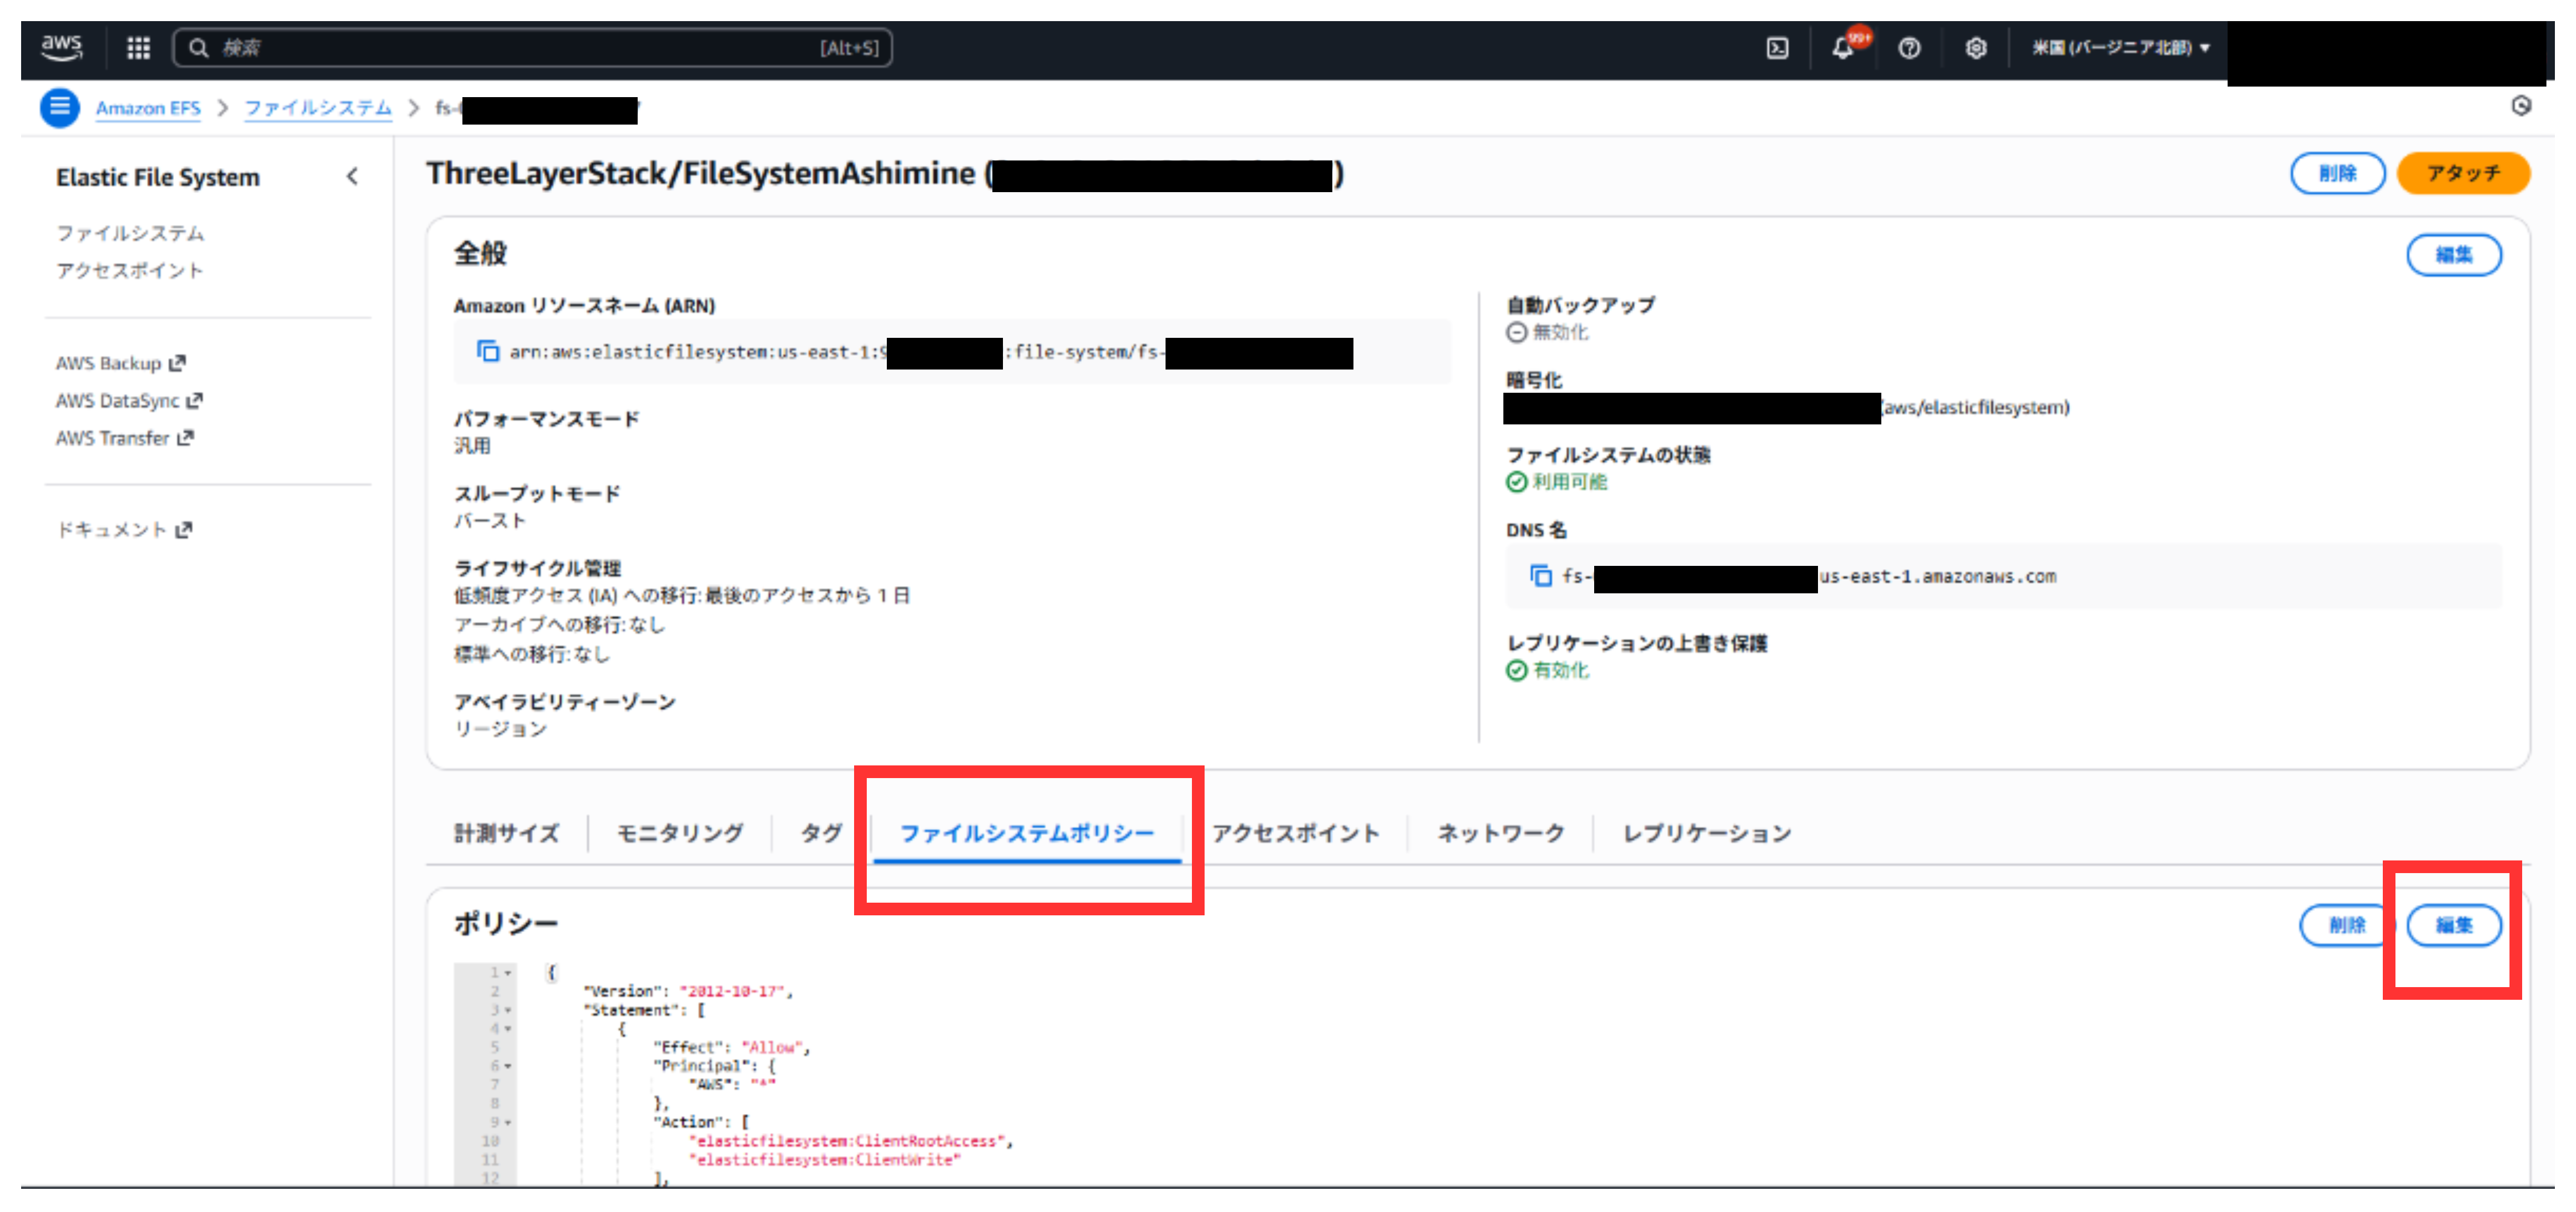The height and width of the screenshot is (1212, 2576).
Task: Click the アタッチ button
Action: tap(2463, 173)
